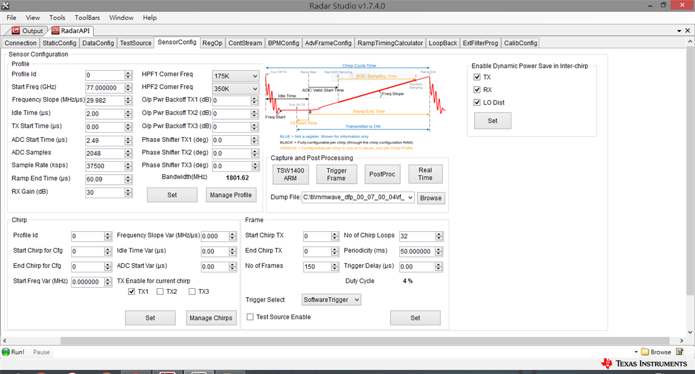Open the View menu
695x374 pixels.
tap(33, 18)
